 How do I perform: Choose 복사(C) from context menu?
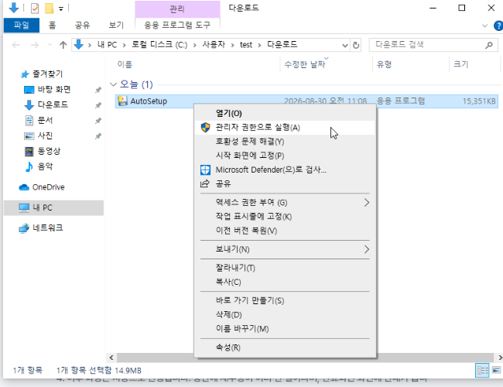(x=285, y=282)
